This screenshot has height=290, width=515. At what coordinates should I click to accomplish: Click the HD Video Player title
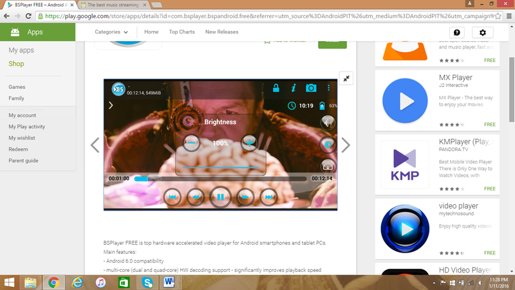coord(465,270)
